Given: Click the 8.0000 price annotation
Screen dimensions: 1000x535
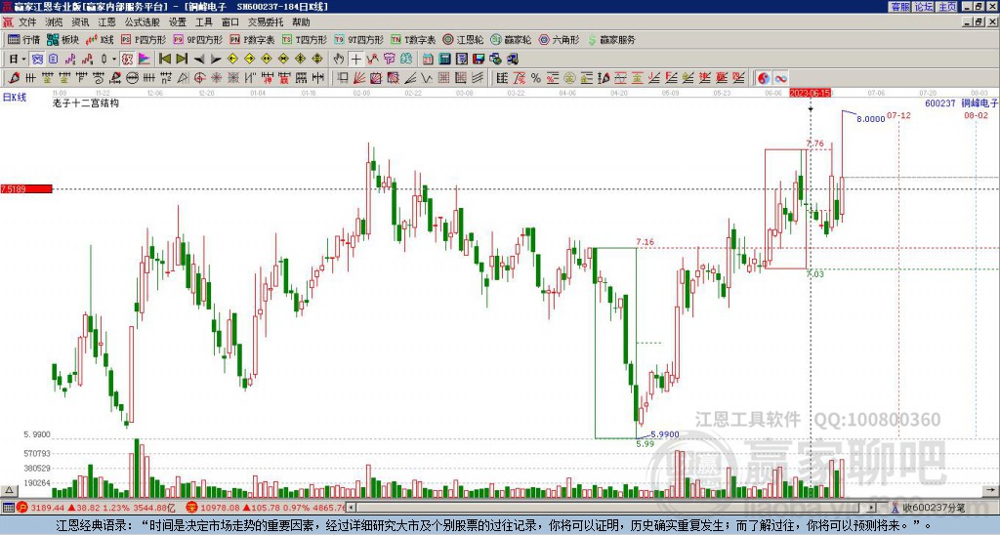Looking at the screenshot, I should [x=870, y=119].
